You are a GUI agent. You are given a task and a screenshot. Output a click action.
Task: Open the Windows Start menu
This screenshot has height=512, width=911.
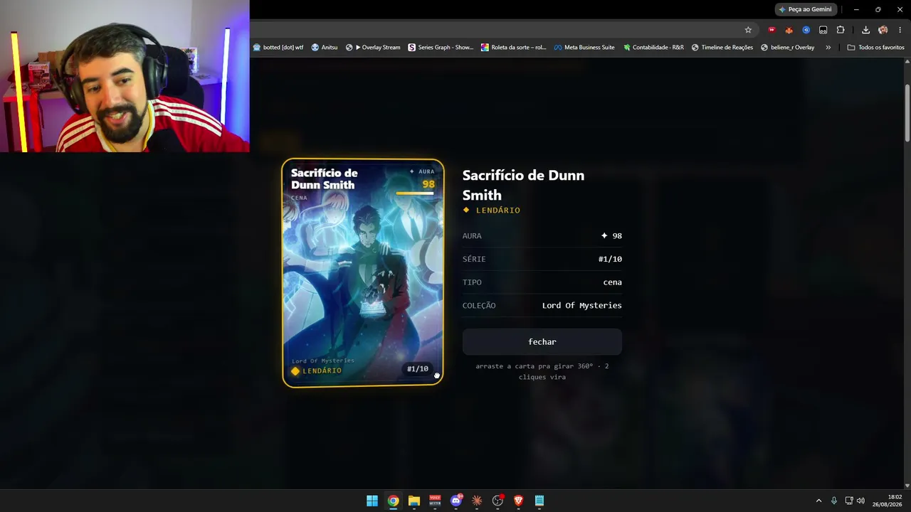tap(372, 501)
